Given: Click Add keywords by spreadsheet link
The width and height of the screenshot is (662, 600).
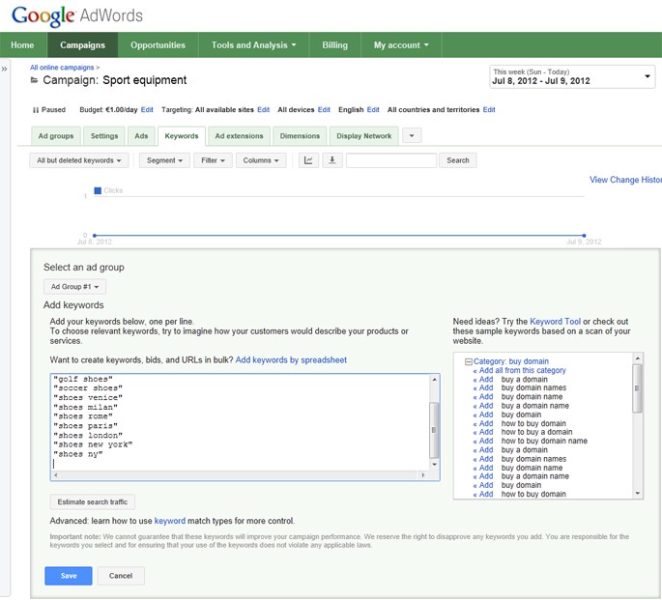Looking at the screenshot, I should click(291, 360).
